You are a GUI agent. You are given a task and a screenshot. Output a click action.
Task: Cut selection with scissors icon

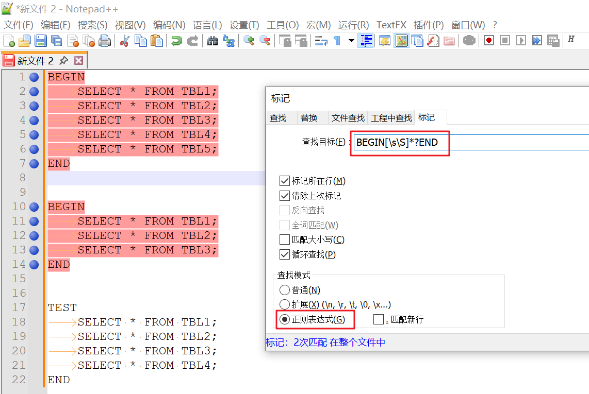124,41
